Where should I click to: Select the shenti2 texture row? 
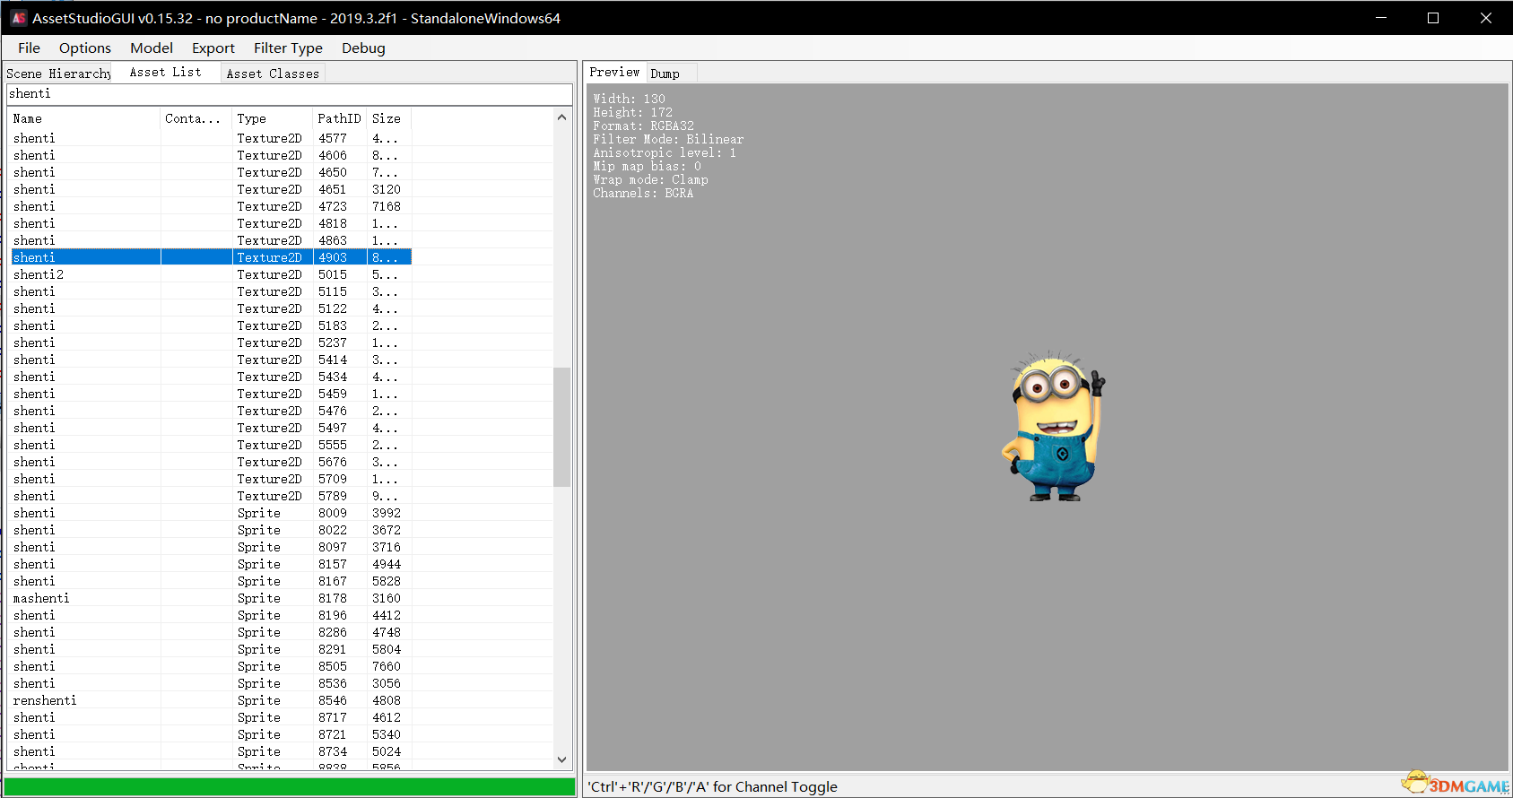click(211, 274)
